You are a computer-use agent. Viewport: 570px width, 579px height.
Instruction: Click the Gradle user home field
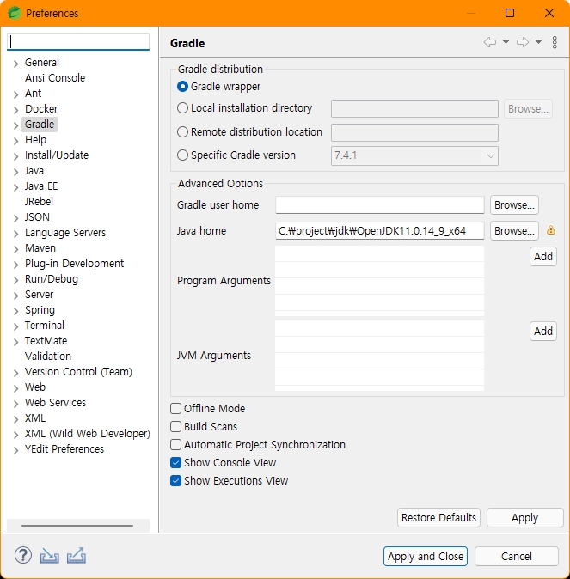[380, 205]
